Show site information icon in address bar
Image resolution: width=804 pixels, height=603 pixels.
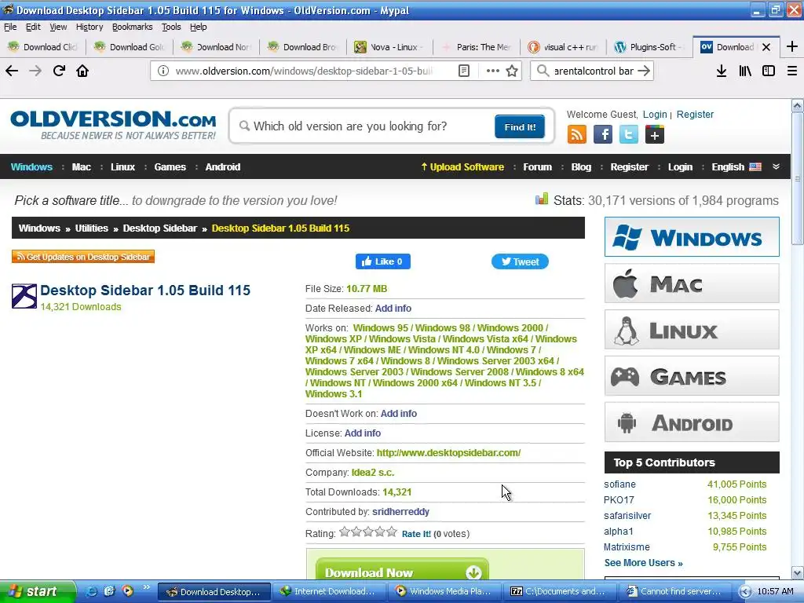163,71
